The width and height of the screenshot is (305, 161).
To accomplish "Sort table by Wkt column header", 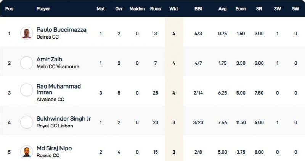I will [173, 9].
